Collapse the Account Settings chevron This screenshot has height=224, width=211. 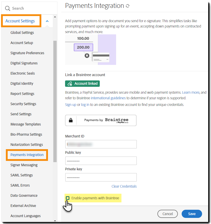pos(47,21)
